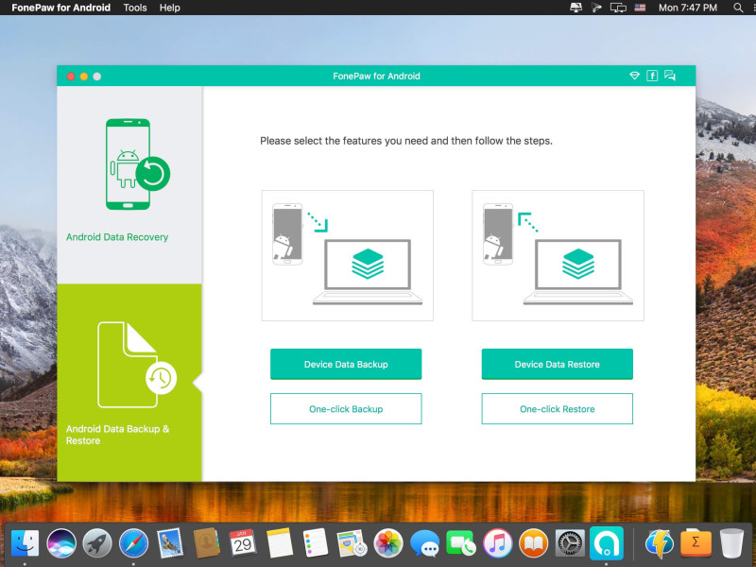Start One-click Restore
The height and width of the screenshot is (567, 756).
(x=557, y=409)
